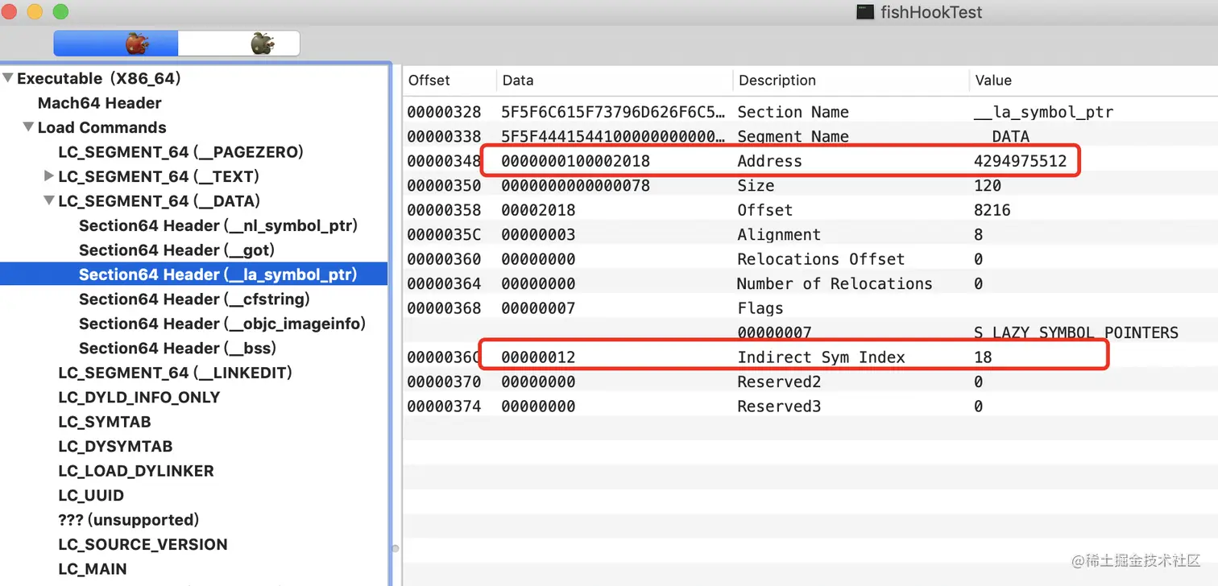
Task: Click the Address value 4294975512
Action: 1020,161
